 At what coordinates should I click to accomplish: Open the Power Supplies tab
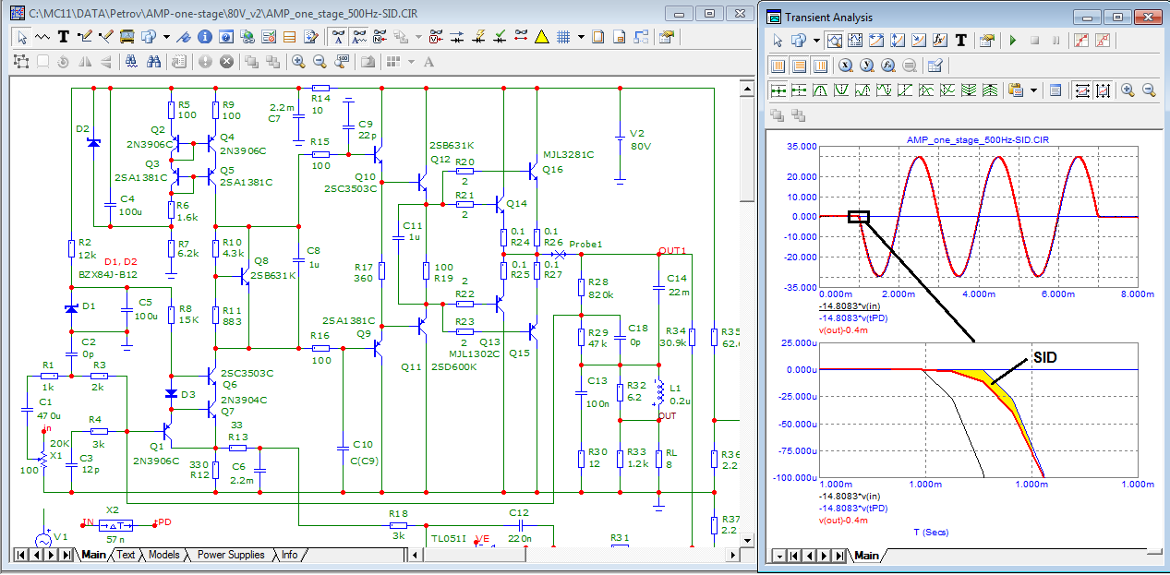pyautogui.click(x=231, y=555)
